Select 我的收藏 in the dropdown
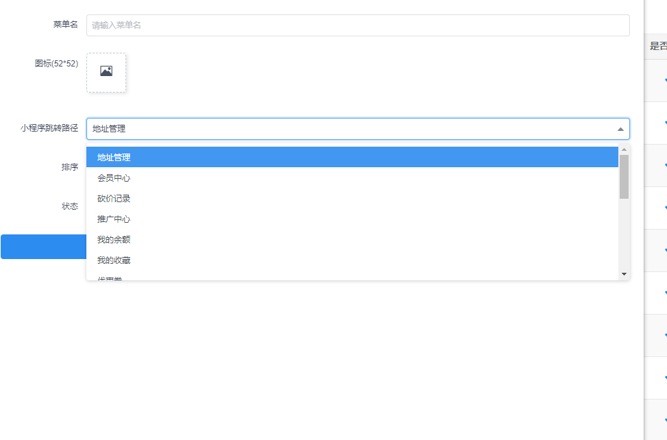Image resolution: width=667 pixels, height=440 pixels. coord(114,260)
